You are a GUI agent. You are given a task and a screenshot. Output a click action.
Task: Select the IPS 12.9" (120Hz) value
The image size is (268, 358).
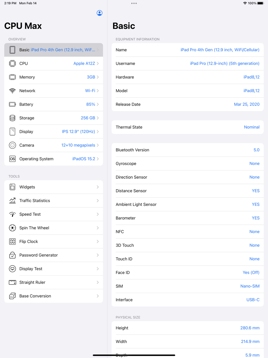[79, 131]
